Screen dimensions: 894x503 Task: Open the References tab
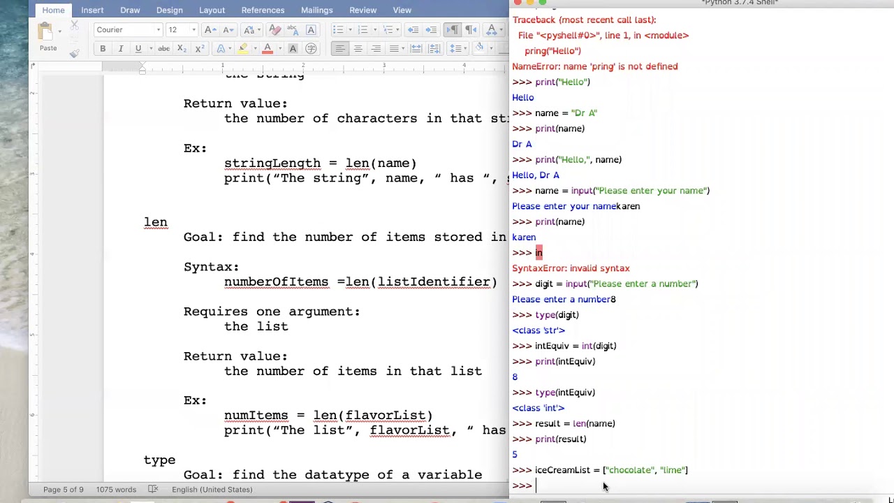coord(263,10)
